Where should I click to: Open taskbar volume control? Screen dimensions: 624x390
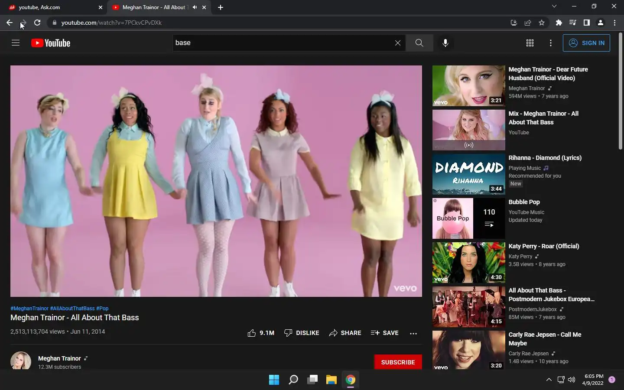pyautogui.click(x=572, y=380)
